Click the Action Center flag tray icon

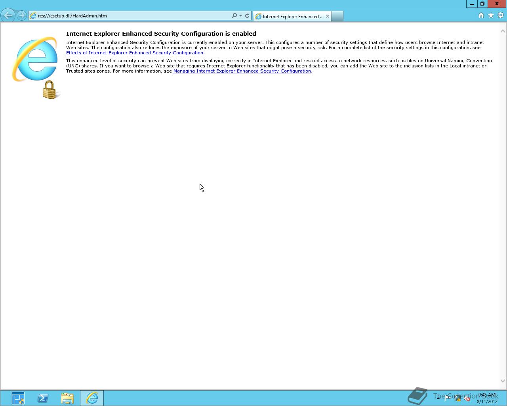pos(448,398)
